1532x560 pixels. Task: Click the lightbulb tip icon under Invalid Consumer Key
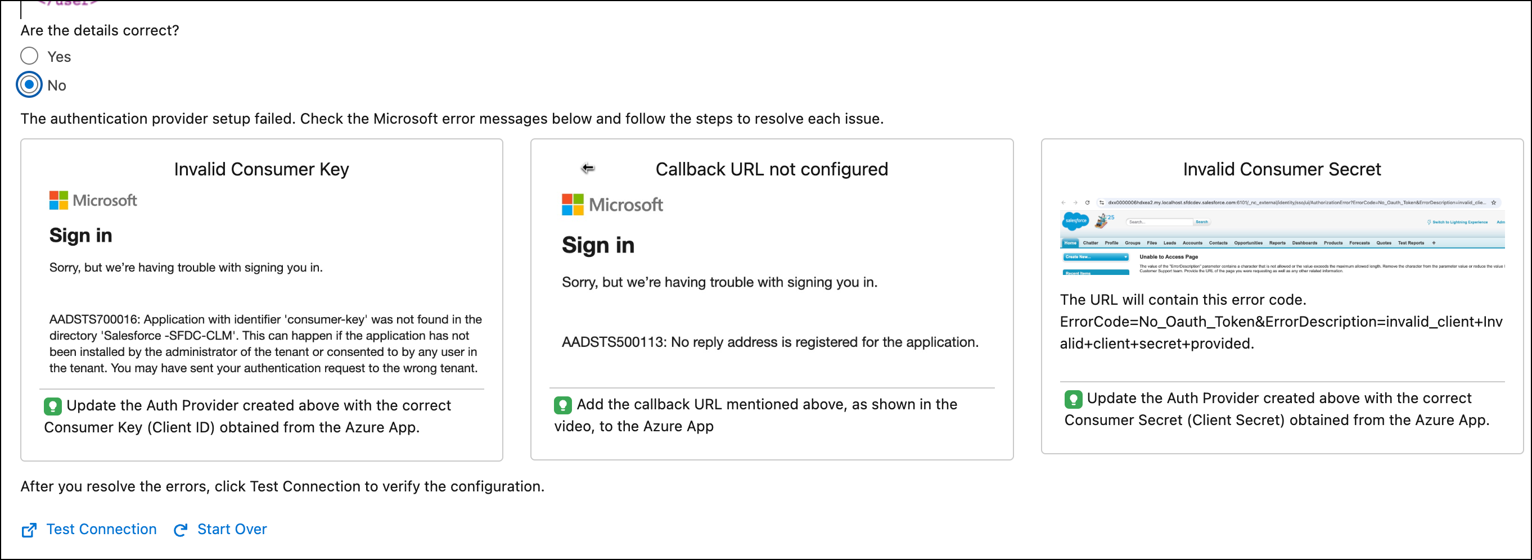[53, 406]
